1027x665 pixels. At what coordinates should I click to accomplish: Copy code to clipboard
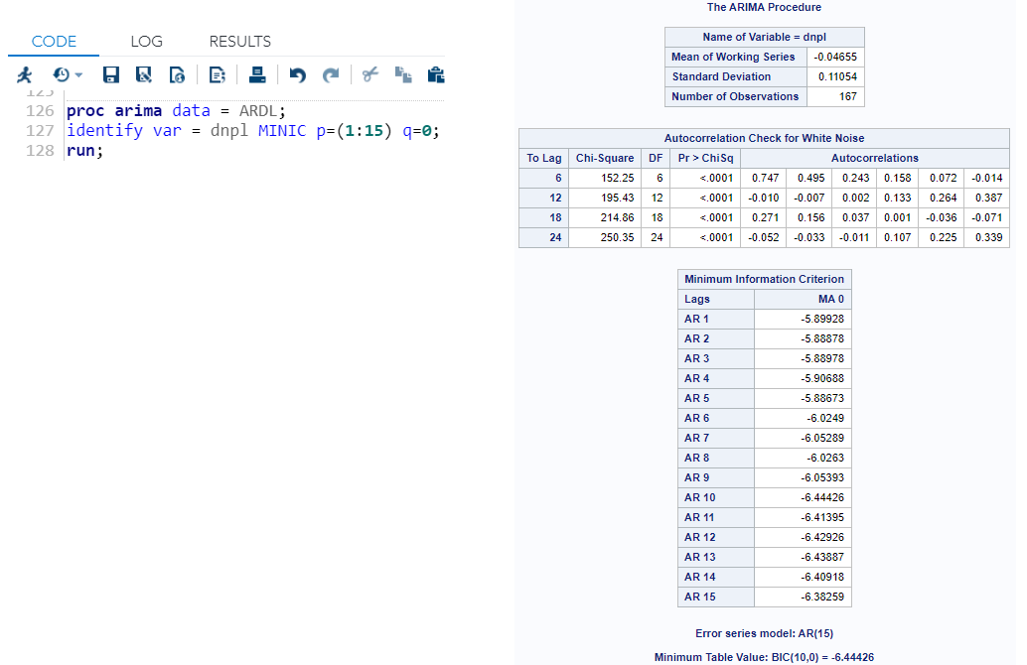[x=402, y=74]
